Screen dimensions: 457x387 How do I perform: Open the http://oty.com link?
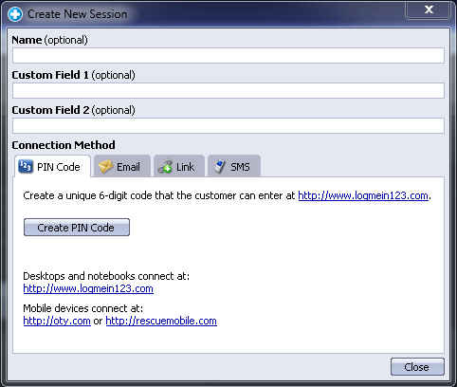click(x=57, y=321)
